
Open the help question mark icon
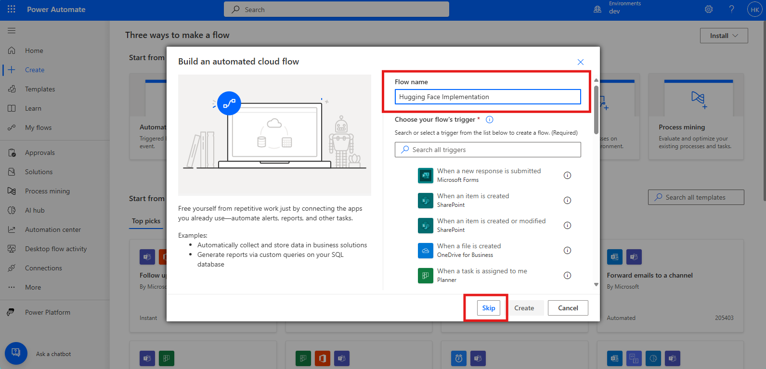pos(731,9)
